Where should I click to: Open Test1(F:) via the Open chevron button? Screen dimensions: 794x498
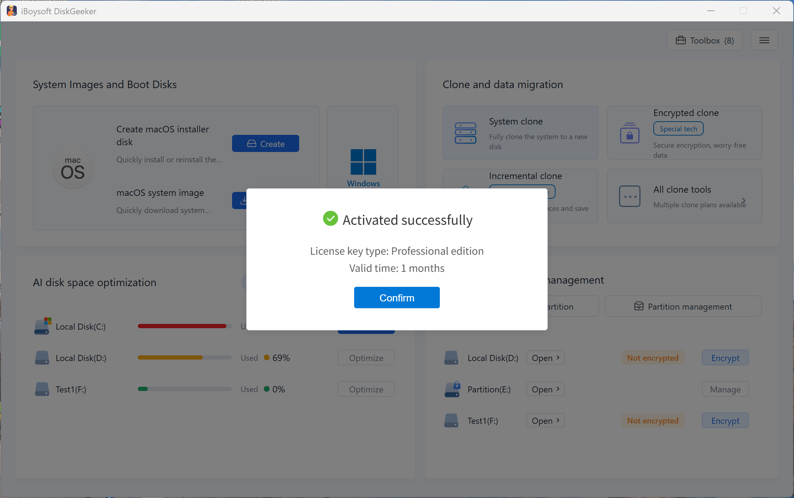[x=546, y=421]
